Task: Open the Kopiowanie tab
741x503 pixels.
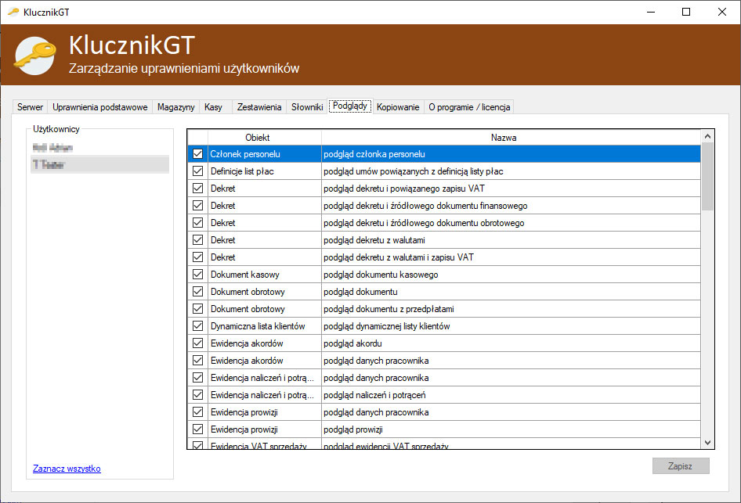Action: (x=398, y=107)
